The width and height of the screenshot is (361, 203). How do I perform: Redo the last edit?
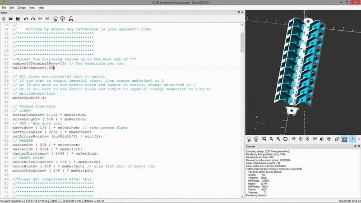(33, 19)
